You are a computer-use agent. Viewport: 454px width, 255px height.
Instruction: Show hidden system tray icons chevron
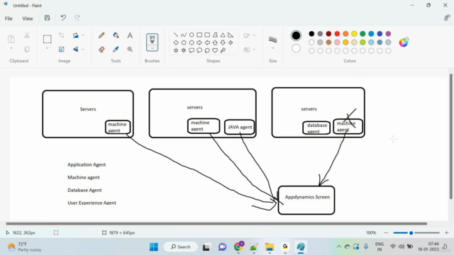coord(339,246)
